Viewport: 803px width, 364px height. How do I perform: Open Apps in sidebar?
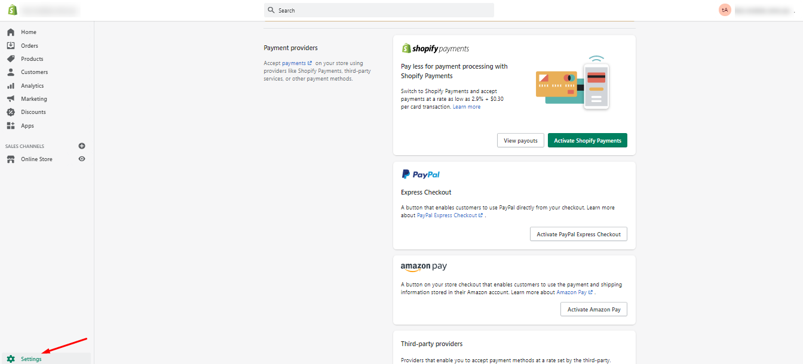(x=27, y=125)
